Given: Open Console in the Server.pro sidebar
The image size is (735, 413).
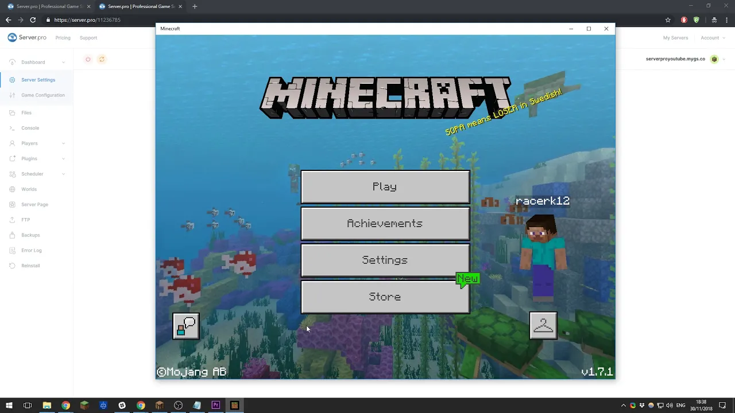Looking at the screenshot, I should (30, 128).
